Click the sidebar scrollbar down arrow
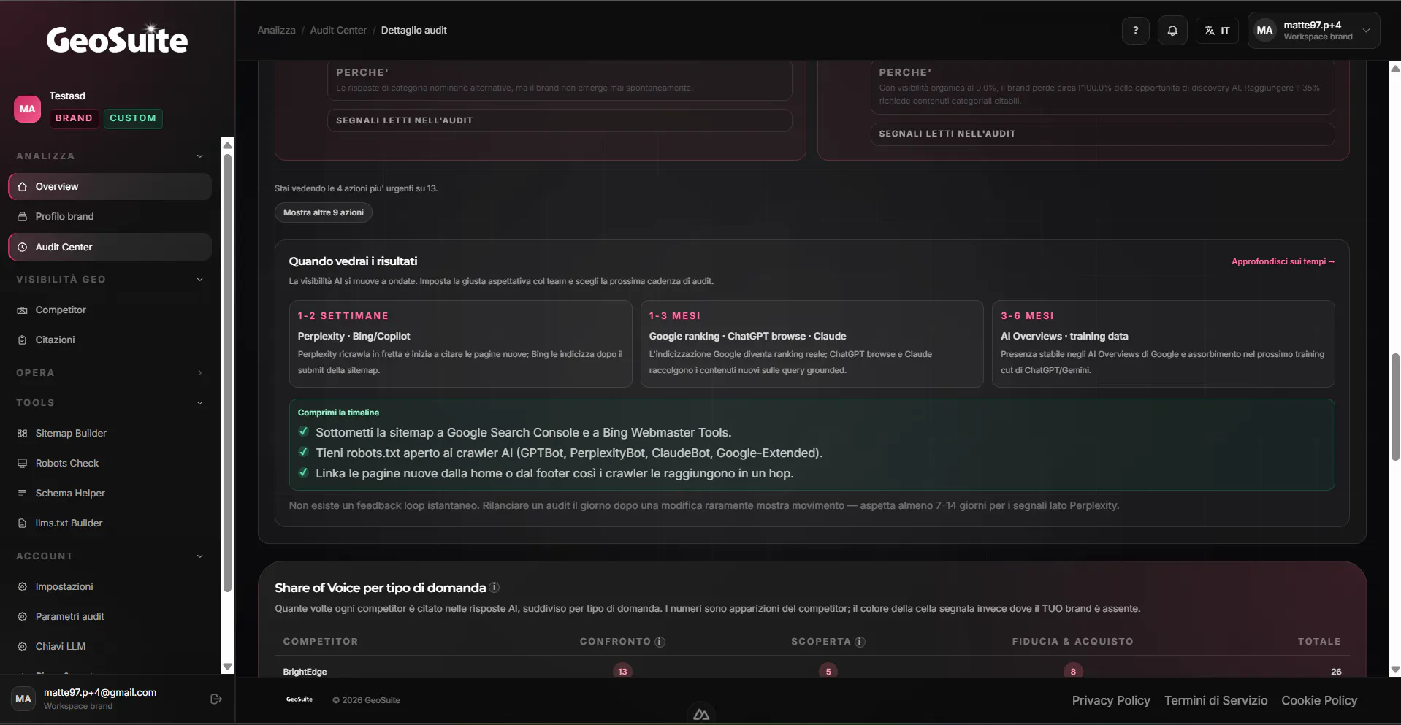 coord(227,666)
